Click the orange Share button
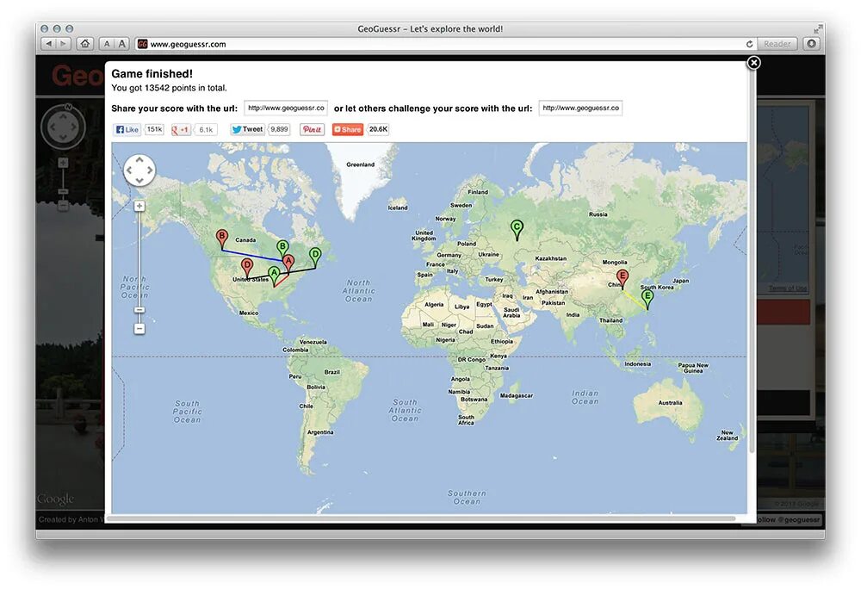Screen dimensions: 861x589 pyautogui.click(x=347, y=129)
